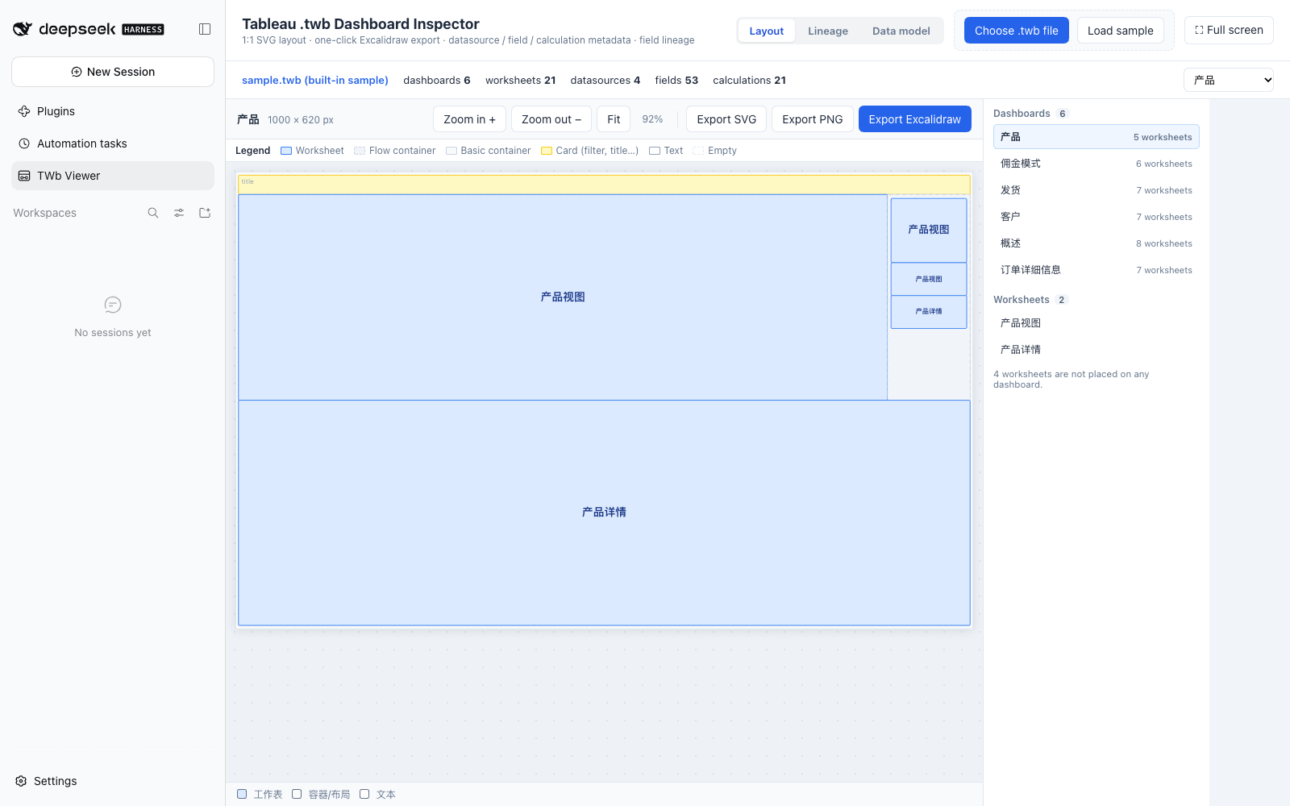Fit layout to view
This screenshot has width=1290, height=806.
point(614,119)
